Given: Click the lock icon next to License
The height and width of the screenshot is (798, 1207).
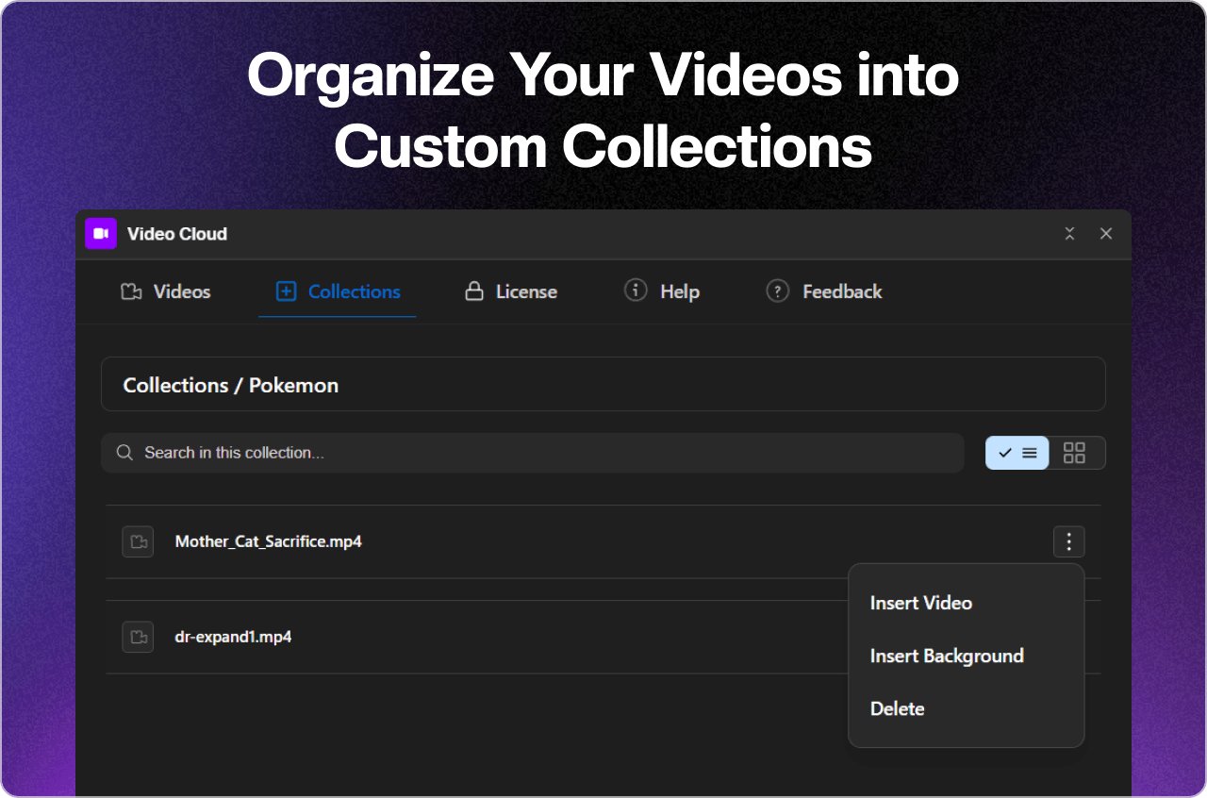Looking at the screenshot, I should [474, 291].
